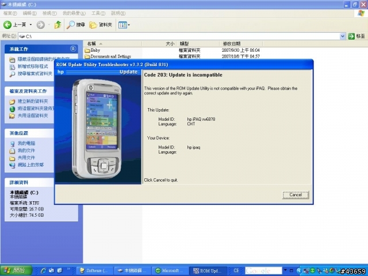Open the address bar dropdown arrow
This screenshot has width=368, height=276.
coord(343,36)
